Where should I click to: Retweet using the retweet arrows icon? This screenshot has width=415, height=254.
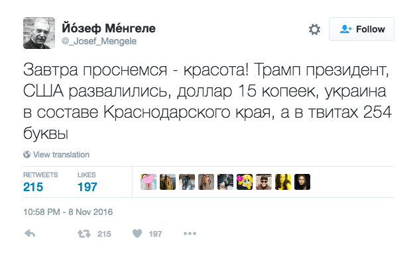coord(84,233)
